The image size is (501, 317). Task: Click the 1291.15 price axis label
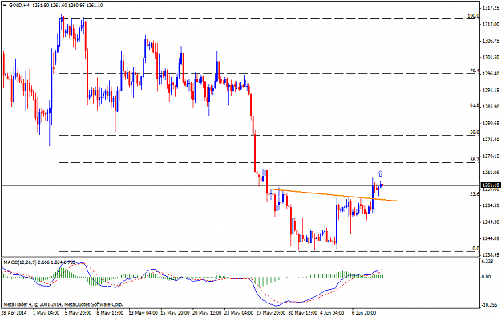pos(491,90)
